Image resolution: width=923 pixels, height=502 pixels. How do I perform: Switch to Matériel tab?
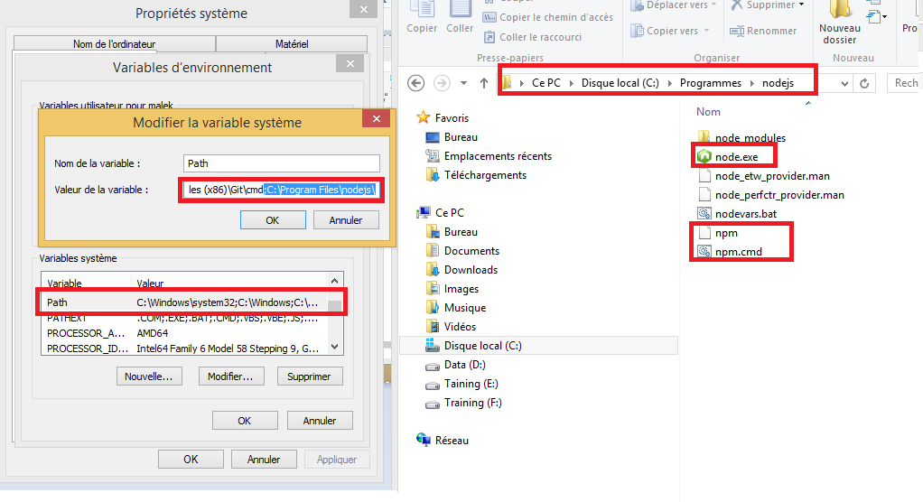tap(292, 44)
